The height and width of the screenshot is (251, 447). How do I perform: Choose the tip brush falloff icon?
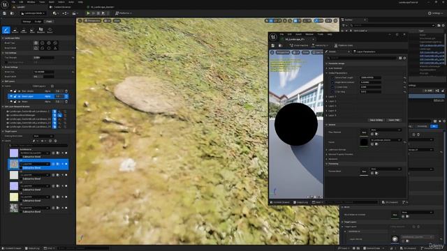[x=55, y=48]
